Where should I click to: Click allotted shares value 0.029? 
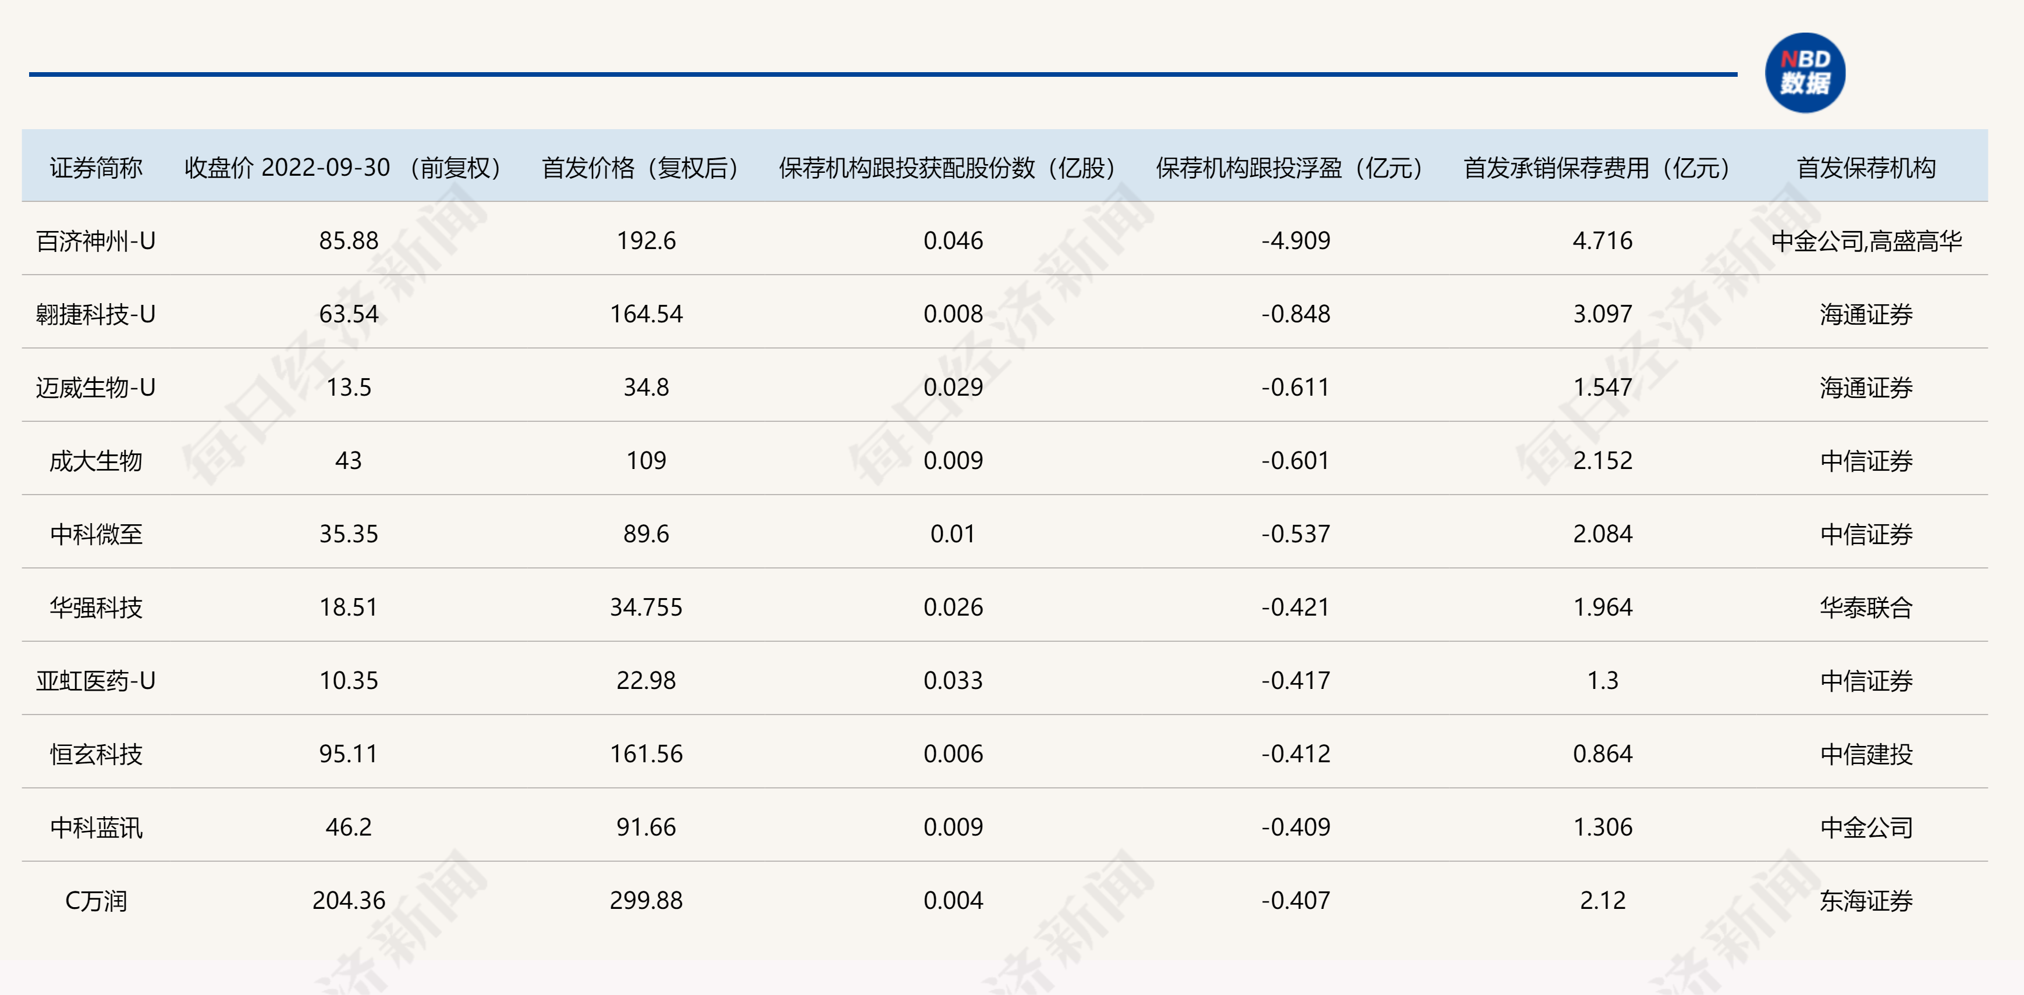pyautogui.click(x=953, y=387)
